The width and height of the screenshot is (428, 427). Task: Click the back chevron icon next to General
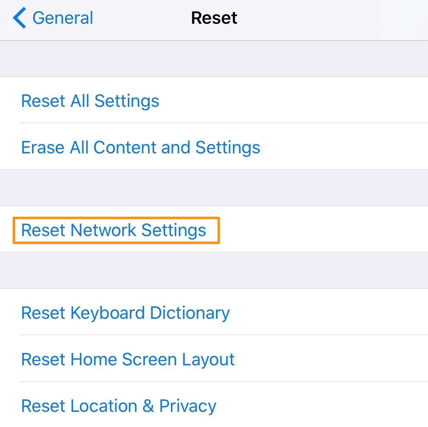tap(20, 18)
